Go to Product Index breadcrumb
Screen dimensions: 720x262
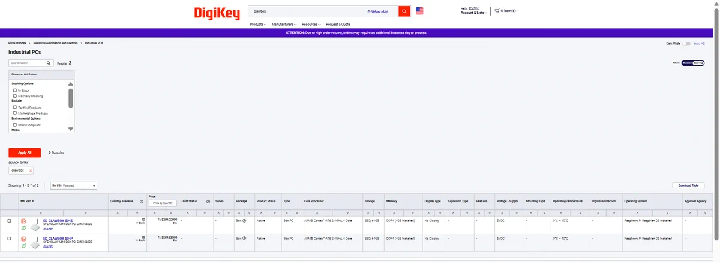(17, 43)
